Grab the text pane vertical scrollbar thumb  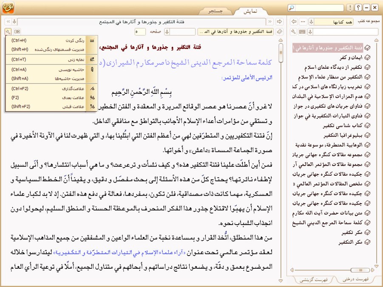(x=281, y=53)
